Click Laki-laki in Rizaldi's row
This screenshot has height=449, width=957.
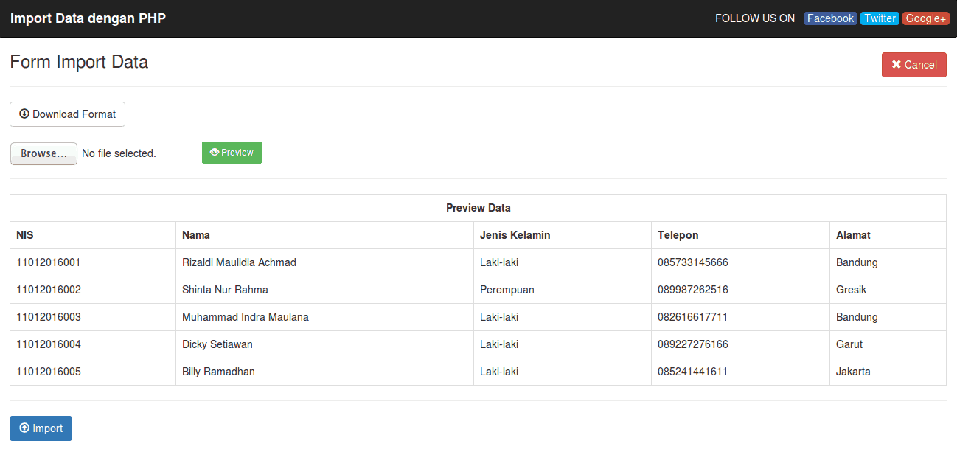(499, 262)
